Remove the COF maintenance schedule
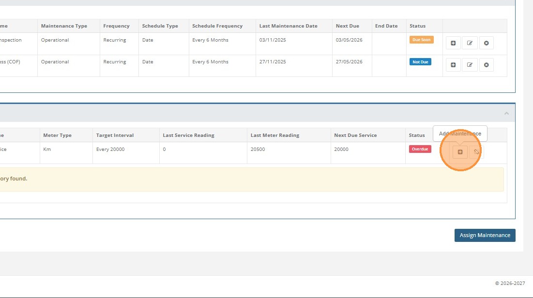Screen dimensions: 533x298 [x=487, y=65]
